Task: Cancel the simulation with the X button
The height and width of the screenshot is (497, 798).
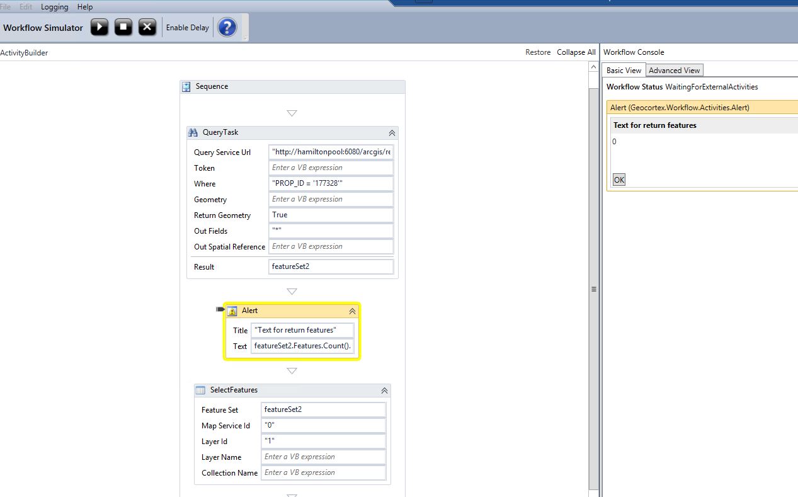Action: (147, 27)
